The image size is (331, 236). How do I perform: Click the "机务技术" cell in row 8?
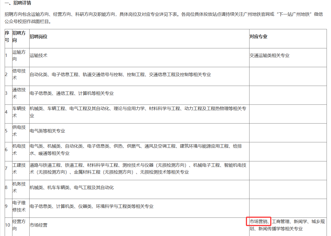point(19,187)
